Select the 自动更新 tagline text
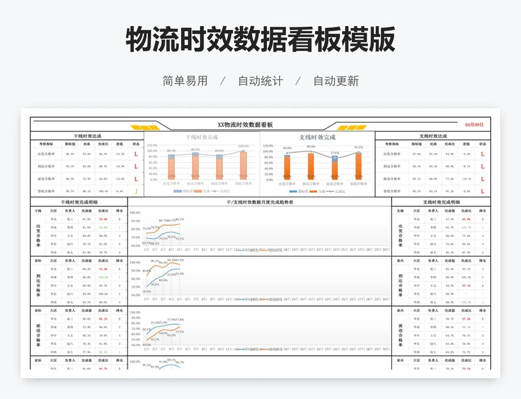This screenshot has width=521, height=399. click(336, 81)
